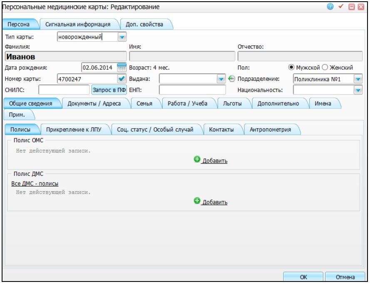Screen dimensions: 370x284
Task: Click the red checkmark icon in title bar
Action: 341,6
